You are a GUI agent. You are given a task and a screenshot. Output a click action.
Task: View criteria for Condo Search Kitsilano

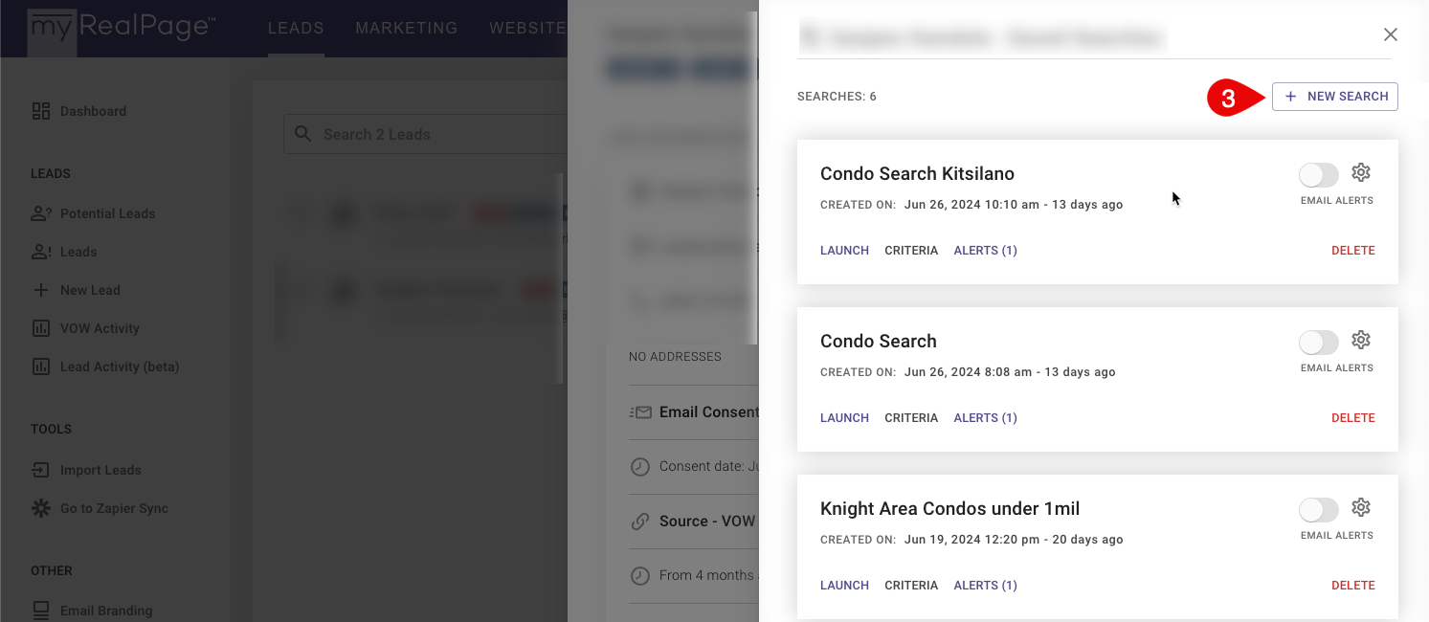click(911, 251)
